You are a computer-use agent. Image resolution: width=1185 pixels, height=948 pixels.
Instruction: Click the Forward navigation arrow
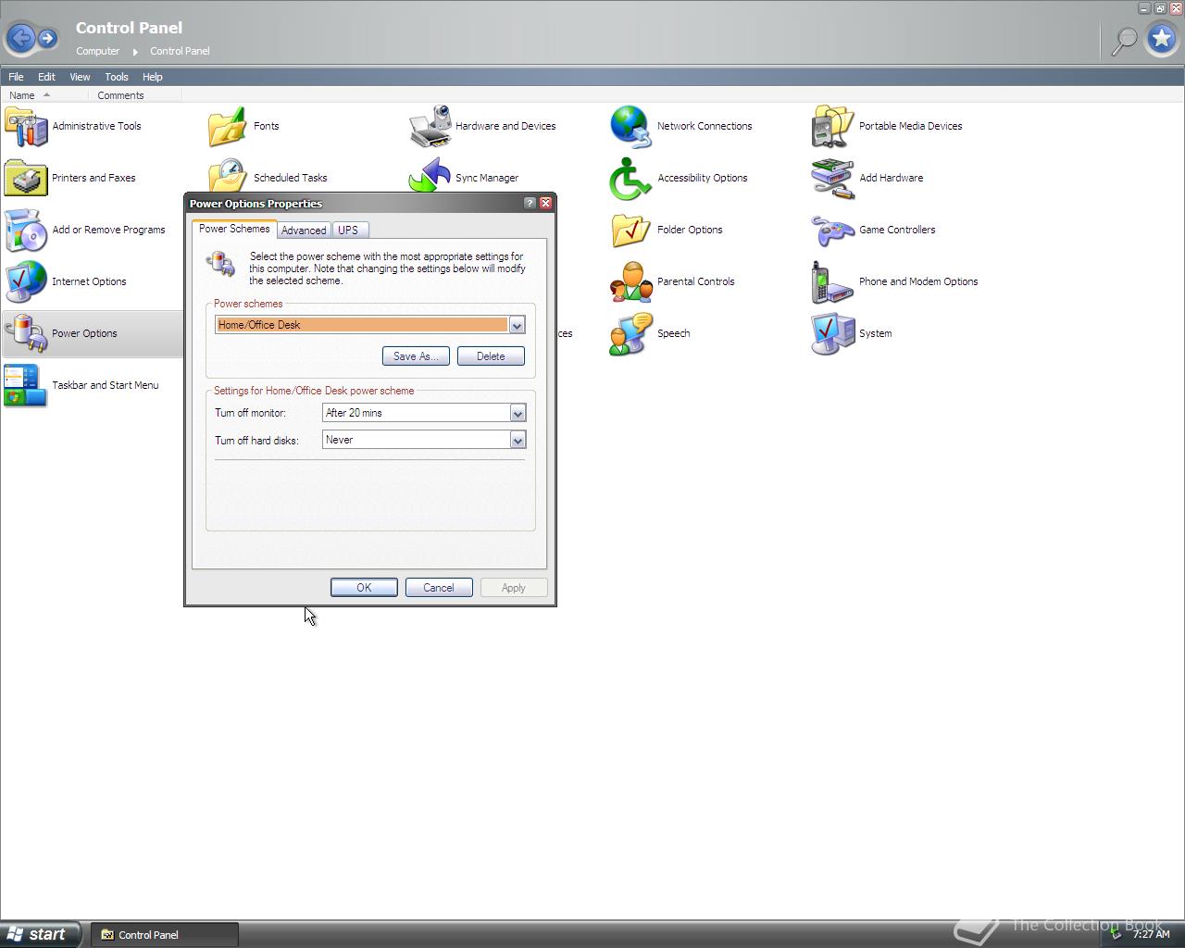coord(47,38)
